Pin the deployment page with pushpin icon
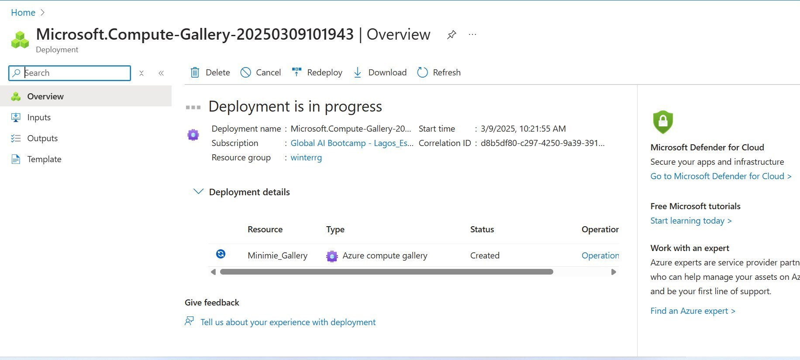Viewport: 800px width, 360px height. (452, 35)
